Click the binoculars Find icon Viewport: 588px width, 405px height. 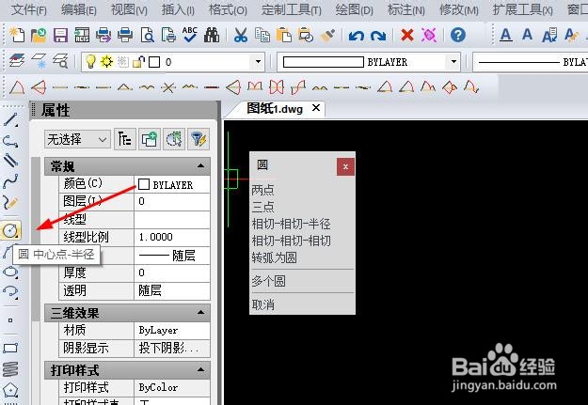[212, 35]
